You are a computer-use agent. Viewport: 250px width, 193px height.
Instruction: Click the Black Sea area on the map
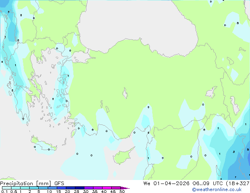[137, 24]
